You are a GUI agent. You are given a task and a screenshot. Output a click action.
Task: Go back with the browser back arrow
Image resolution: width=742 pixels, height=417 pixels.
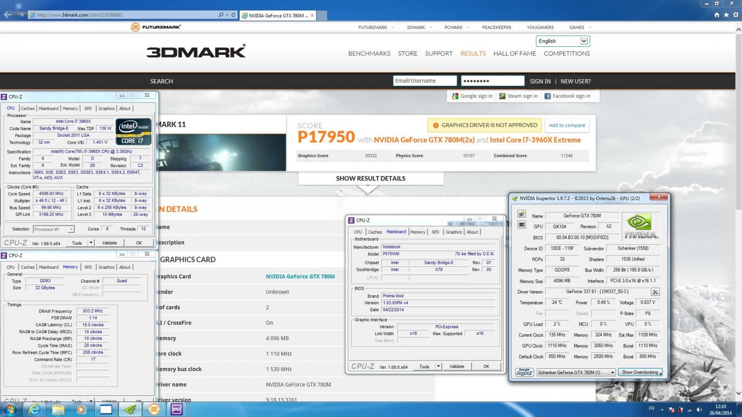tap(7, 15)
